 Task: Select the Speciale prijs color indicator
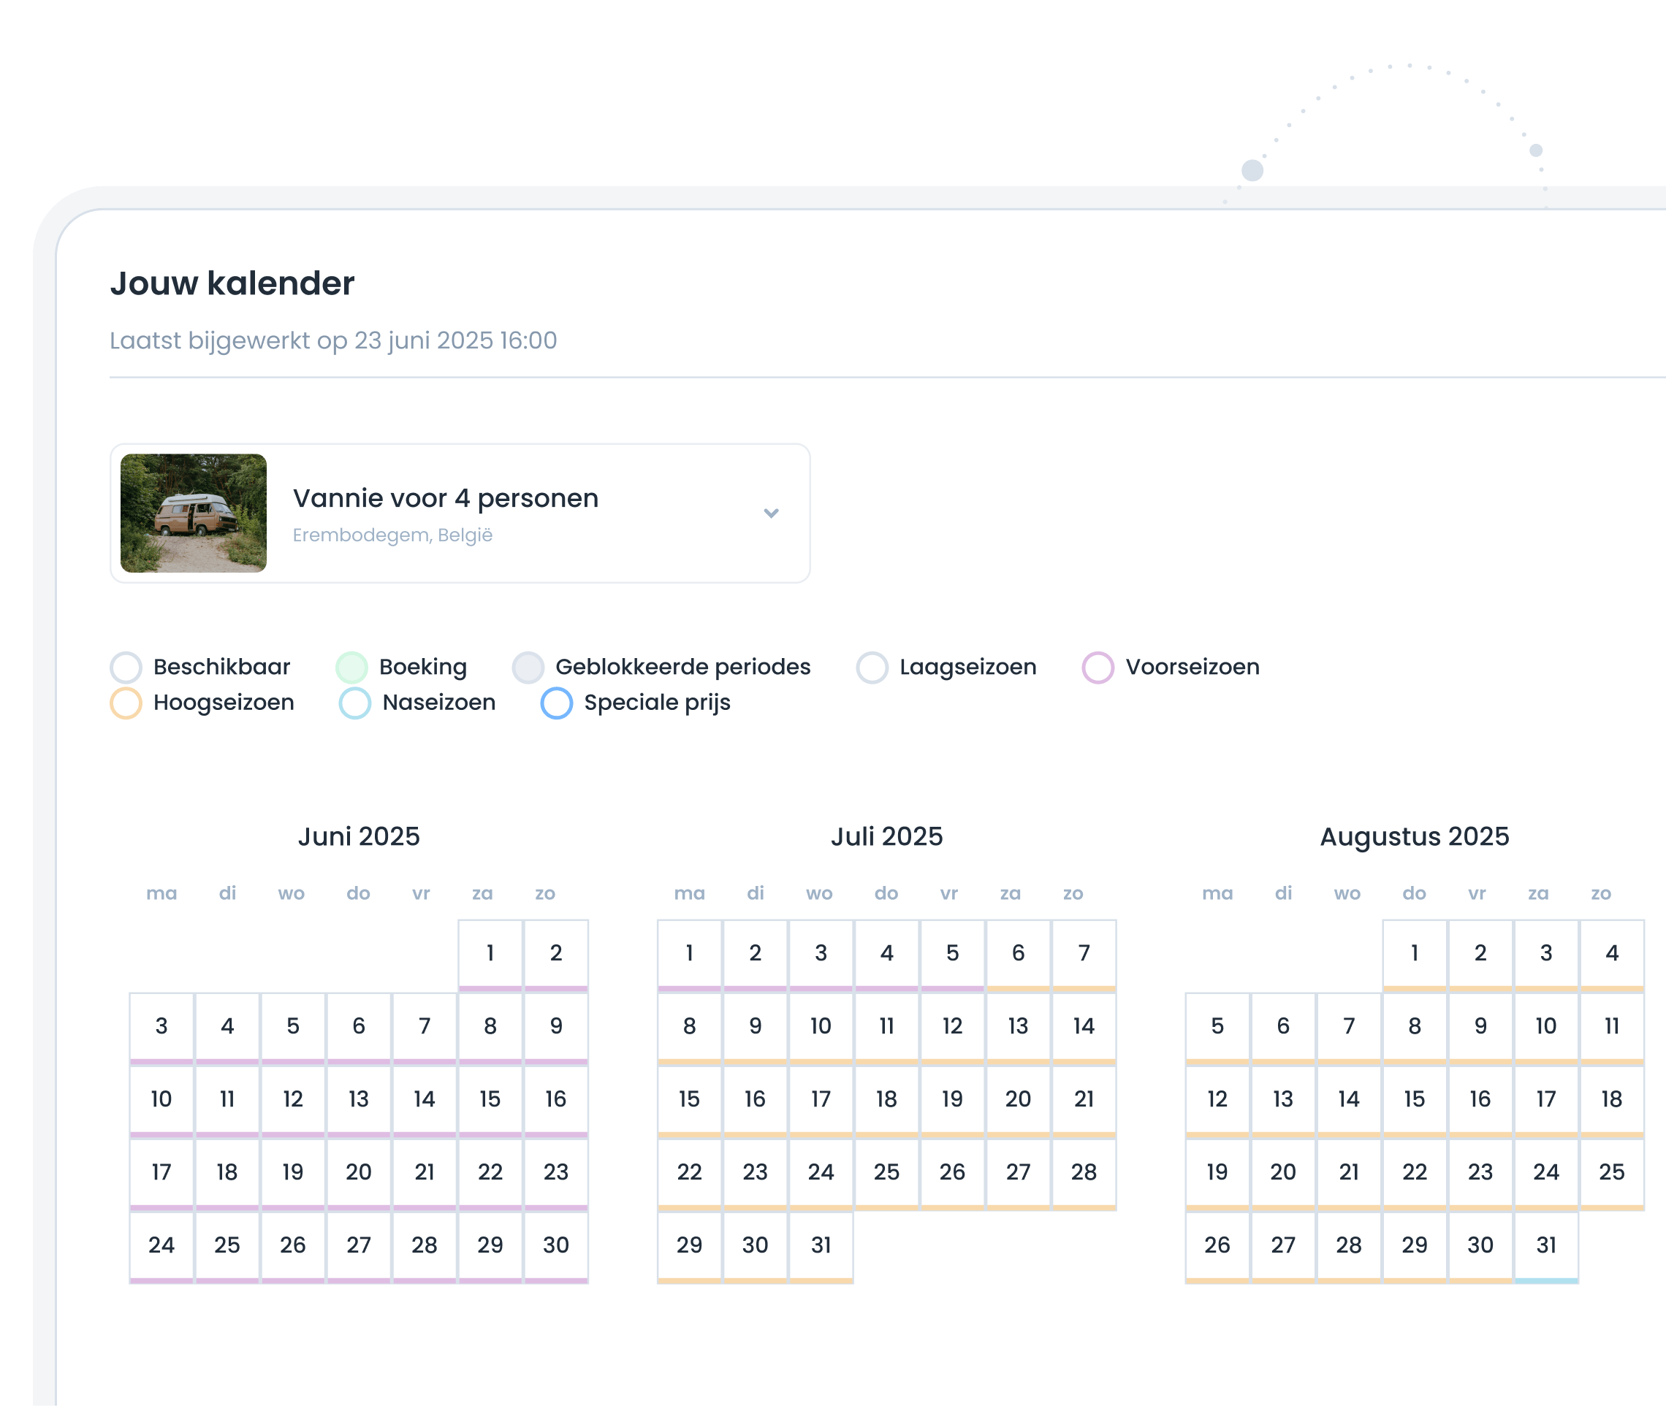point(558,702)
